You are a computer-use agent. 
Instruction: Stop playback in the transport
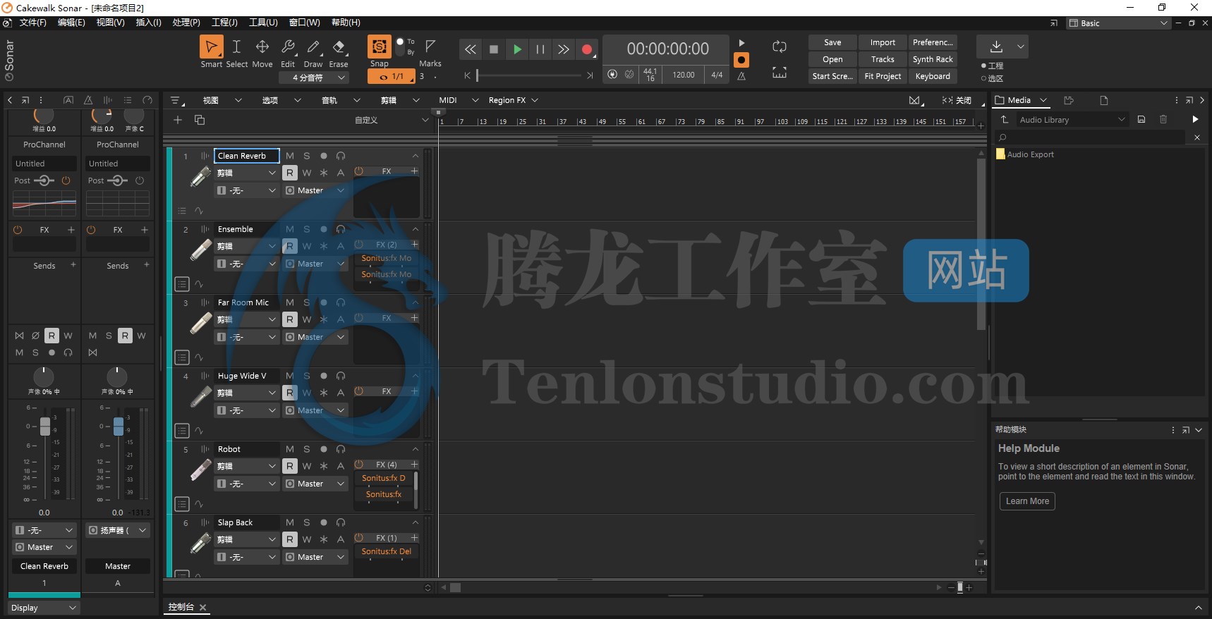tap(494, 49)
